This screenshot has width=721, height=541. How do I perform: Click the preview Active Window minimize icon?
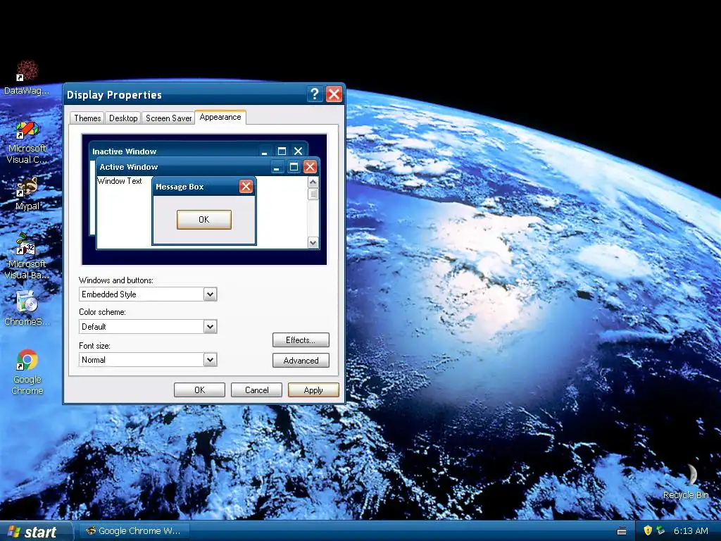point(276,168)
